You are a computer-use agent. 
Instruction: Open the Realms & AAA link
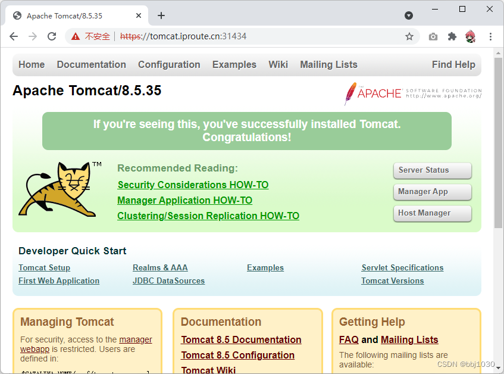tap(160, 267)
